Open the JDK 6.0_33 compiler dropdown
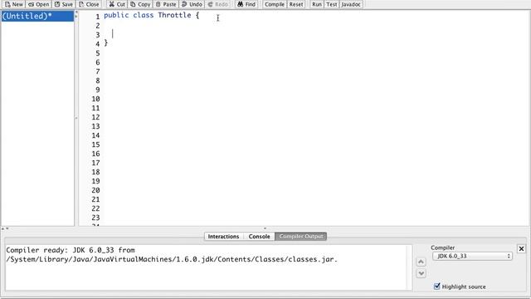The height and width of the screenshot is (299, 531). click(472, 256)
